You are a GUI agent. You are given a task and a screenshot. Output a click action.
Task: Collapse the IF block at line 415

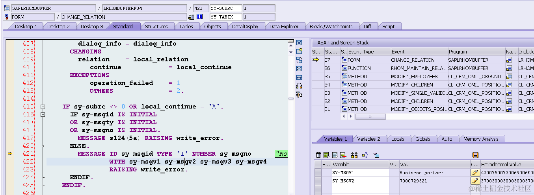click(x=43, y=107)
